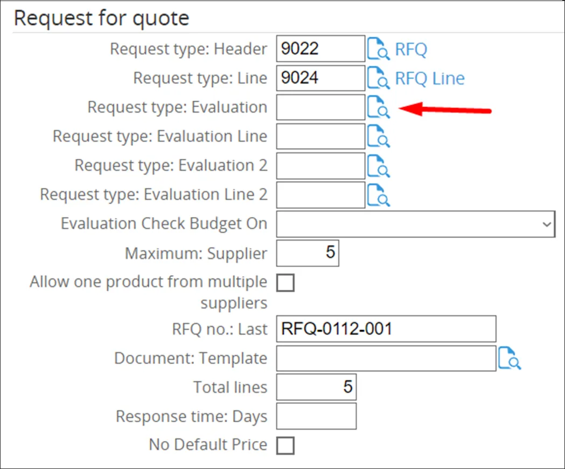This screenshot has width=565, height=469.
Task: Open lookup icon for Request type: Evaluation
Action: pyautogui.click(x=379, y=107)
